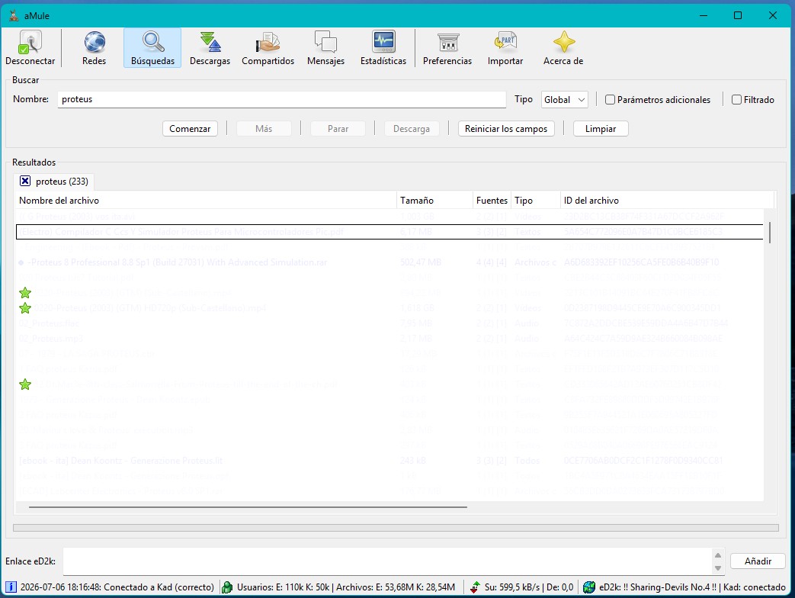Screen dimensions: 795x598
Task: Click the Añadir button
Action: (758, 561)
